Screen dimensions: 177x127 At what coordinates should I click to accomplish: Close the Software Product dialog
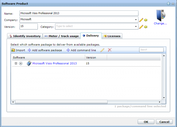tap(173, 4)
